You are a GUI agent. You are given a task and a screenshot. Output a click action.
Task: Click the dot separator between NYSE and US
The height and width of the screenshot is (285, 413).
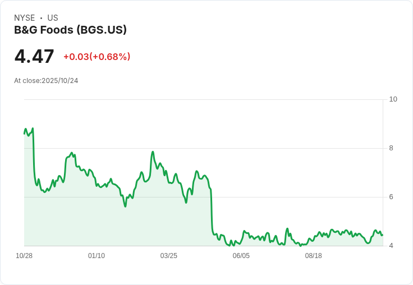pyautogui.click(x=41, y=18)
